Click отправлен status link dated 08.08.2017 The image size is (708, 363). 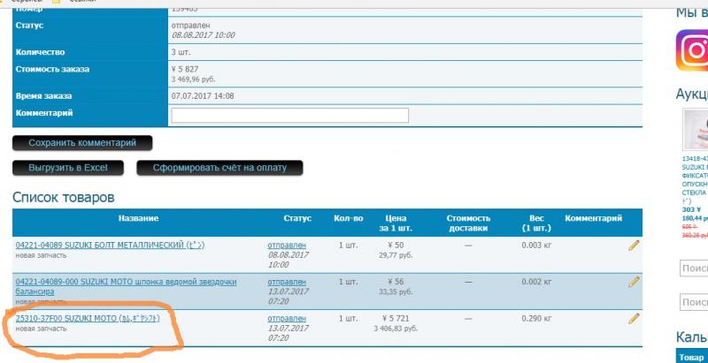point(287,246)
